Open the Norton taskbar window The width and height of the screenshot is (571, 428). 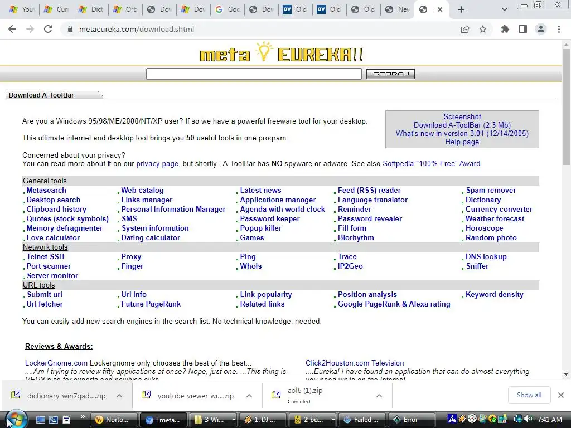[114, 420]
